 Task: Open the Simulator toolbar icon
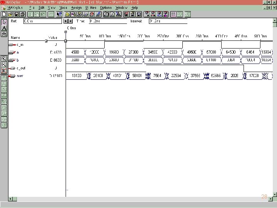tap(86, 14)
